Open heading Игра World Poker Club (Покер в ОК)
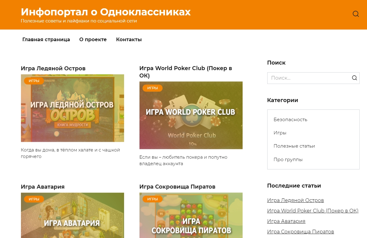The image size is (367, 238). [186, 72]
